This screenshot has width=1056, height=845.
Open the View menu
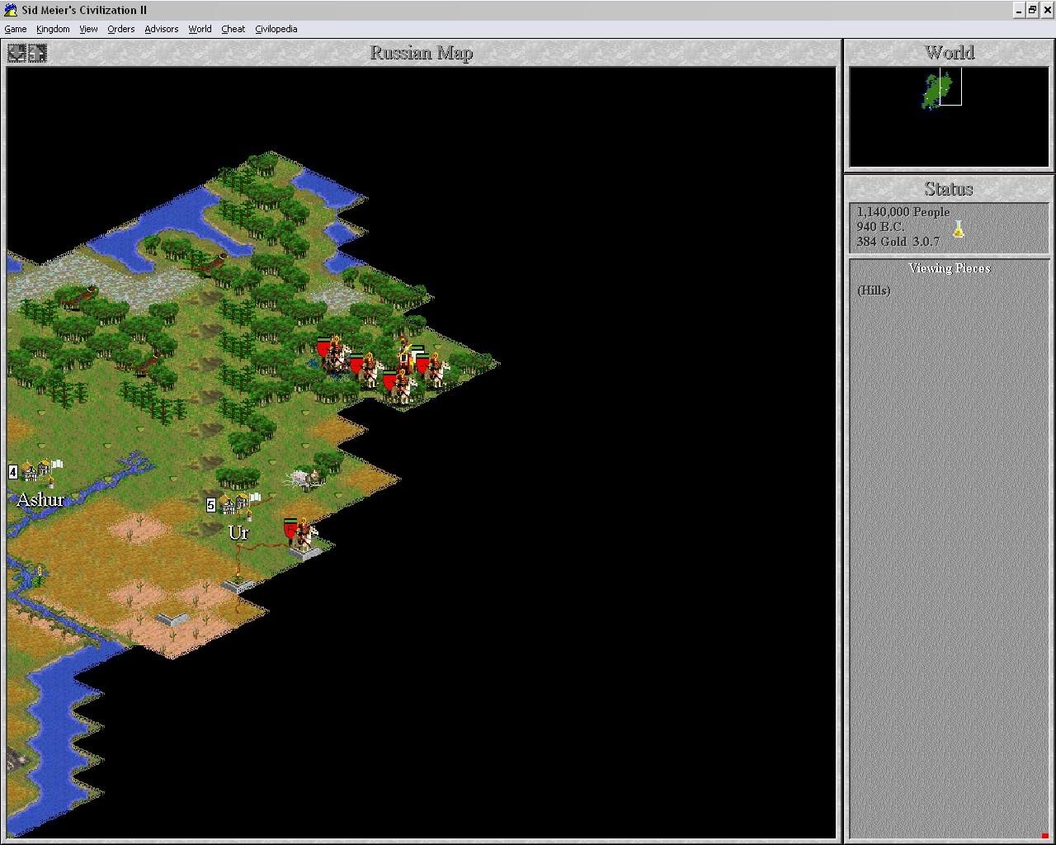88,29
